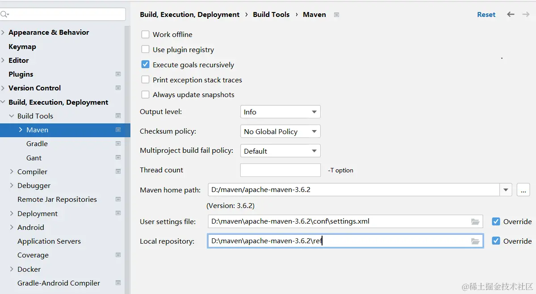This screenshot has height=294, width=536.
Task: Browse folder icon in Local repository field
Action: (475, 241)
